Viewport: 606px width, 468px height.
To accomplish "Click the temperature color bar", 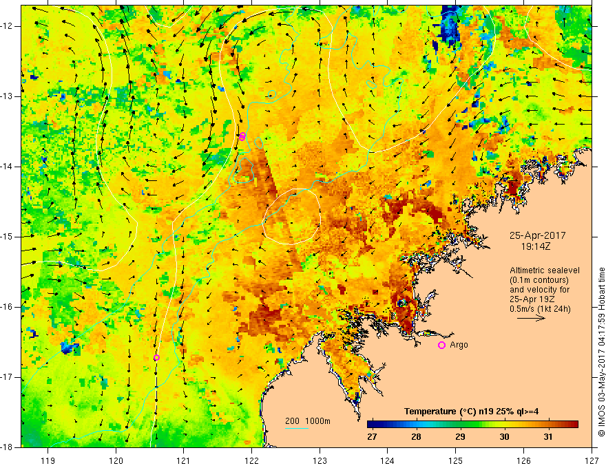I will tap(472, 425).
